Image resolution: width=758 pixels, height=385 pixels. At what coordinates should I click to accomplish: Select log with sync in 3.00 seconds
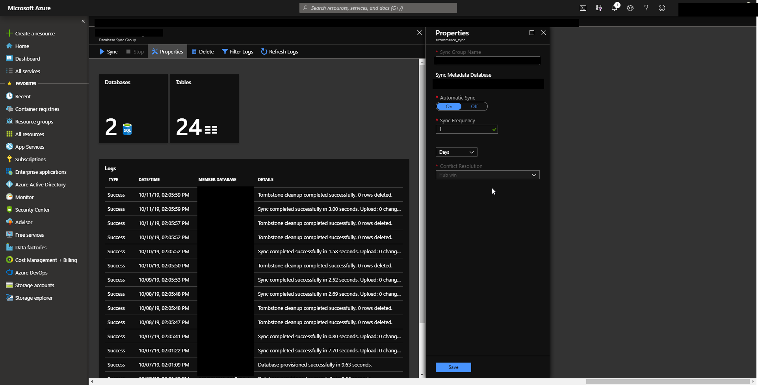[x=254, y=209]
